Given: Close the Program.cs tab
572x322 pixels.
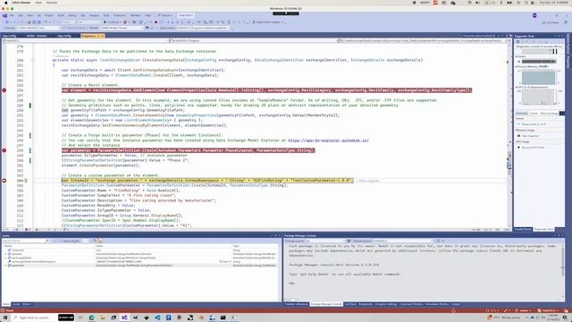Looking at the screenshot, I should pos(103,36).
